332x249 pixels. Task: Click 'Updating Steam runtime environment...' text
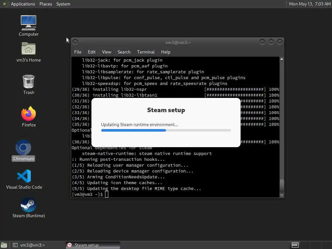(139, 124)
